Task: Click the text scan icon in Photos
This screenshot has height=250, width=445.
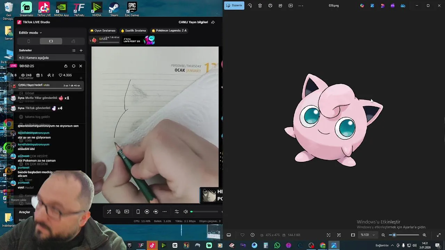Action: (x=339, y=235)
